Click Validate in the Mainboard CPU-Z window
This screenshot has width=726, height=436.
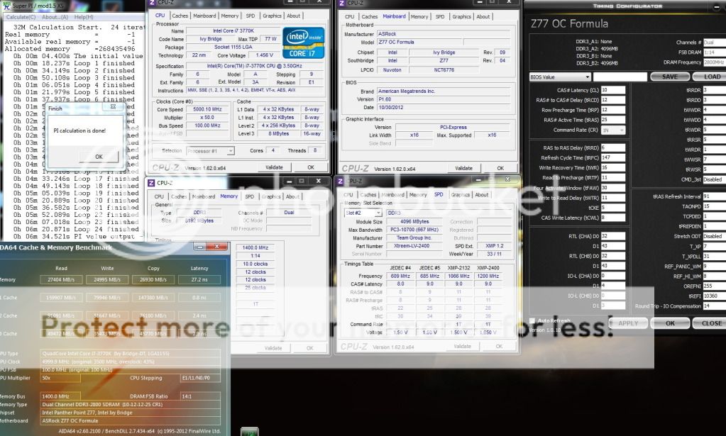click(x=463, y=168)
